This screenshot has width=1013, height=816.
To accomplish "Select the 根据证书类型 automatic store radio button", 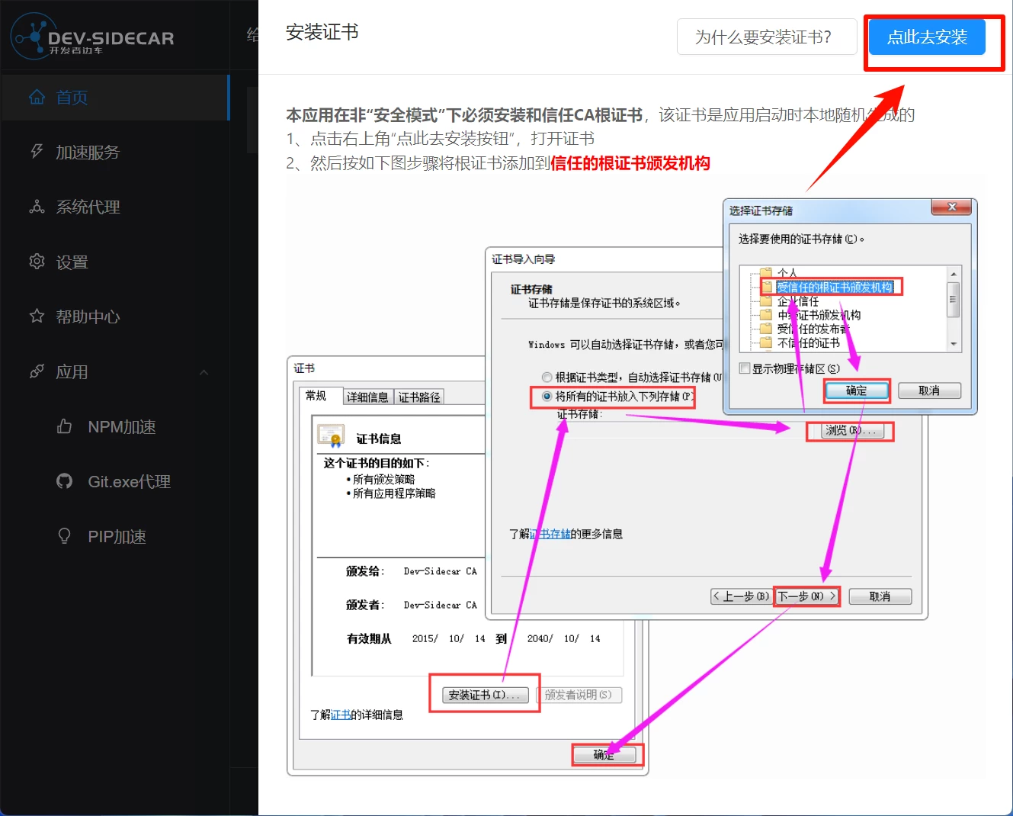I will click(x=547, y=377).
